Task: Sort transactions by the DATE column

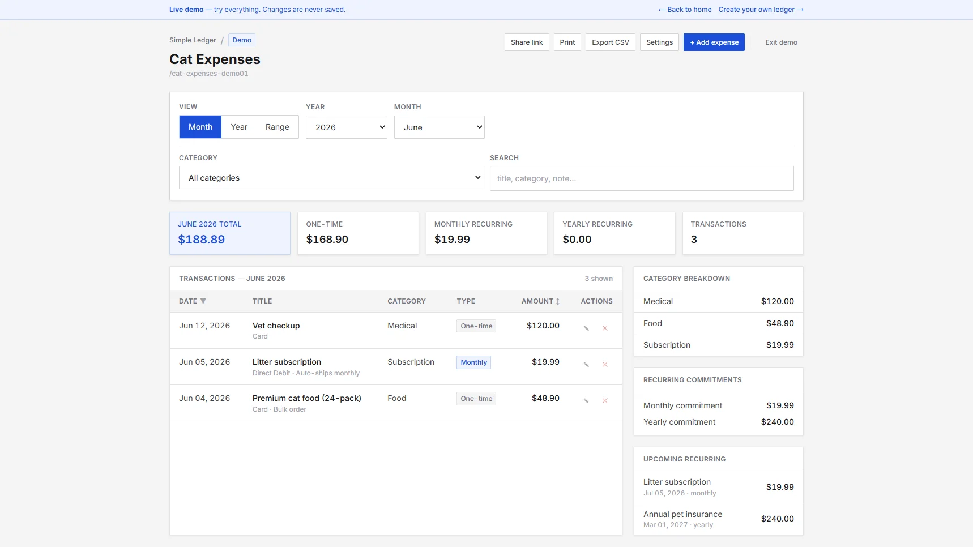Action: point(192,301)
